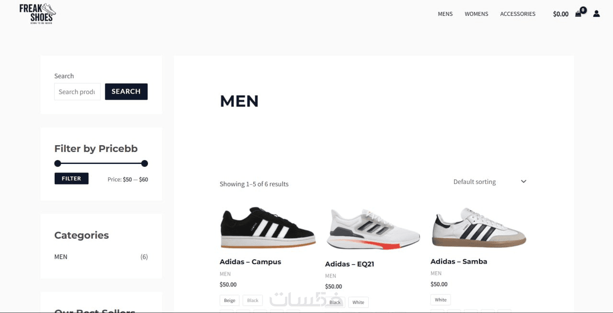Viewport: 613px width, 313px height.
Task: Open the WOMENS menu item
Action: pos(477,14)
